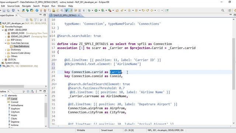Open the Source Code menu
This screenshot has height=133, width=236.
click(13, 6)
